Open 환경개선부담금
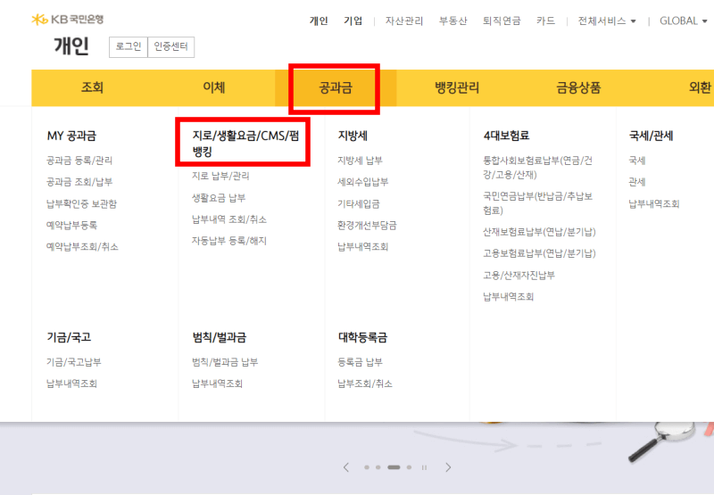714x495 pixels. (367, 226)
